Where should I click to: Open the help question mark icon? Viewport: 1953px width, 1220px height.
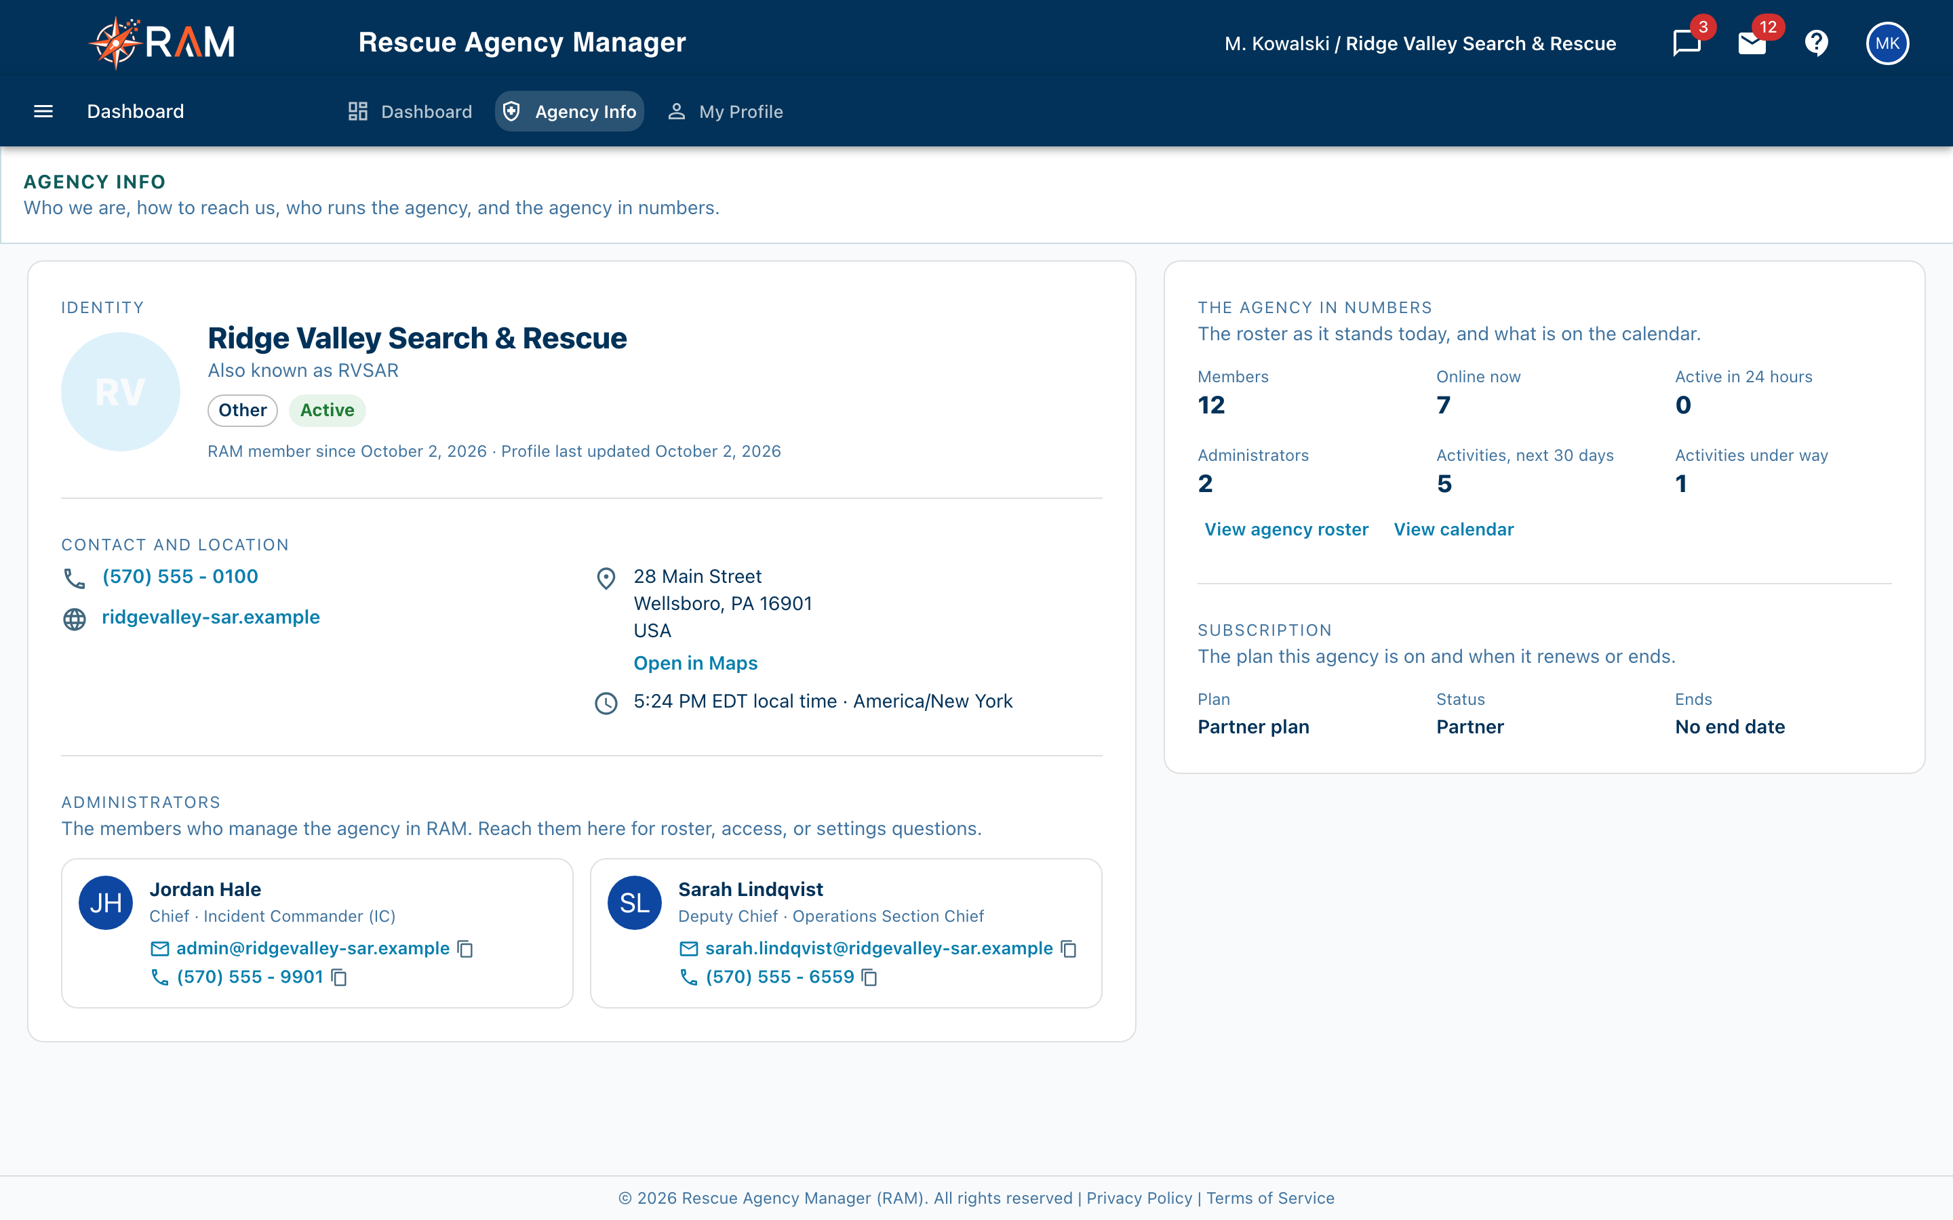(x=1817, y=43)
